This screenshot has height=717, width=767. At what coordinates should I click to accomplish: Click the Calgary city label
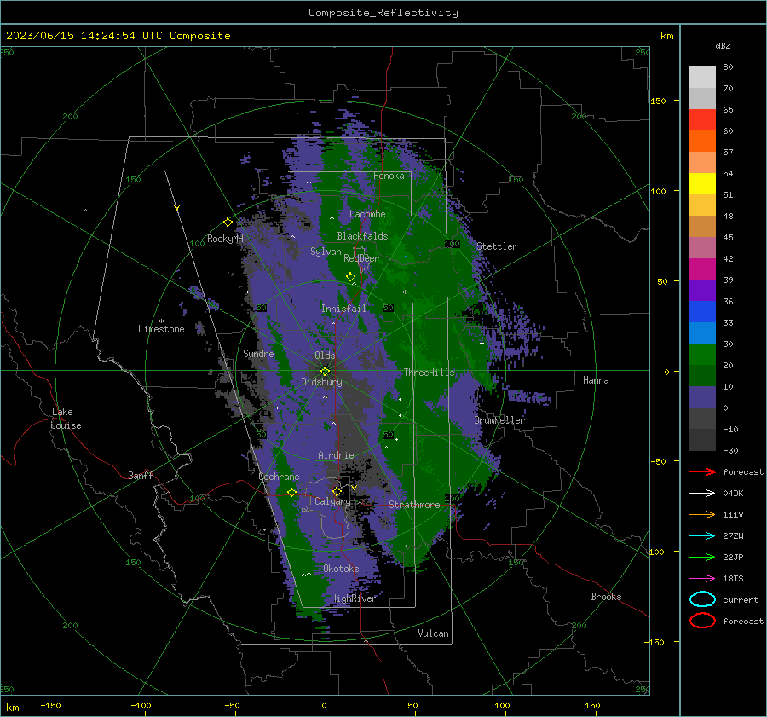[x=332, y=501]
